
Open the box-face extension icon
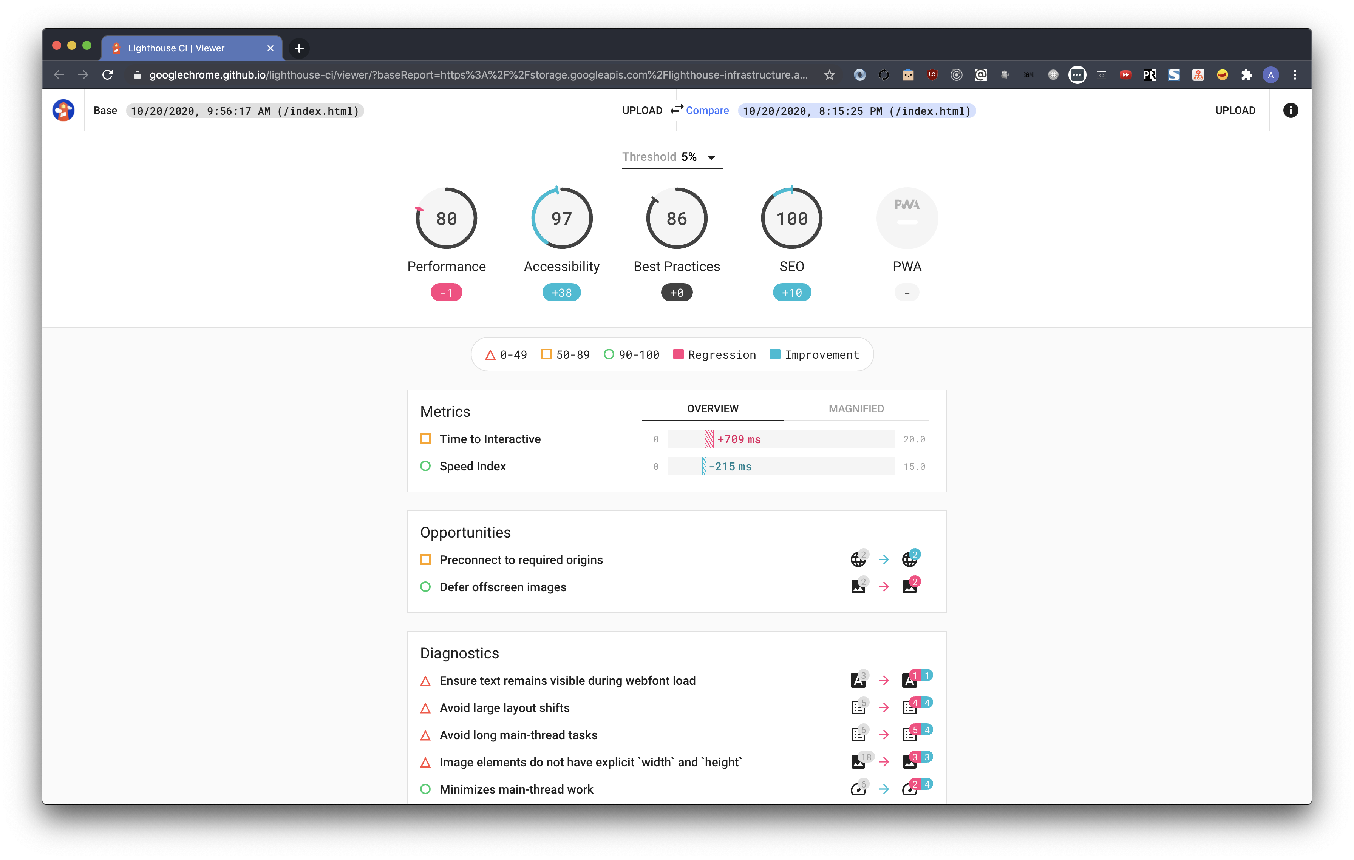click(907, 75)
